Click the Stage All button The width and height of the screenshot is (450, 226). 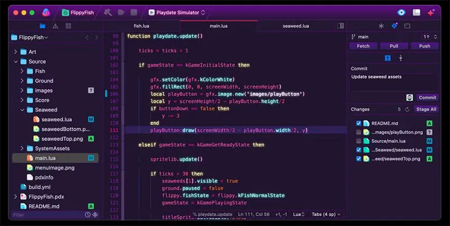click(426, 109)
